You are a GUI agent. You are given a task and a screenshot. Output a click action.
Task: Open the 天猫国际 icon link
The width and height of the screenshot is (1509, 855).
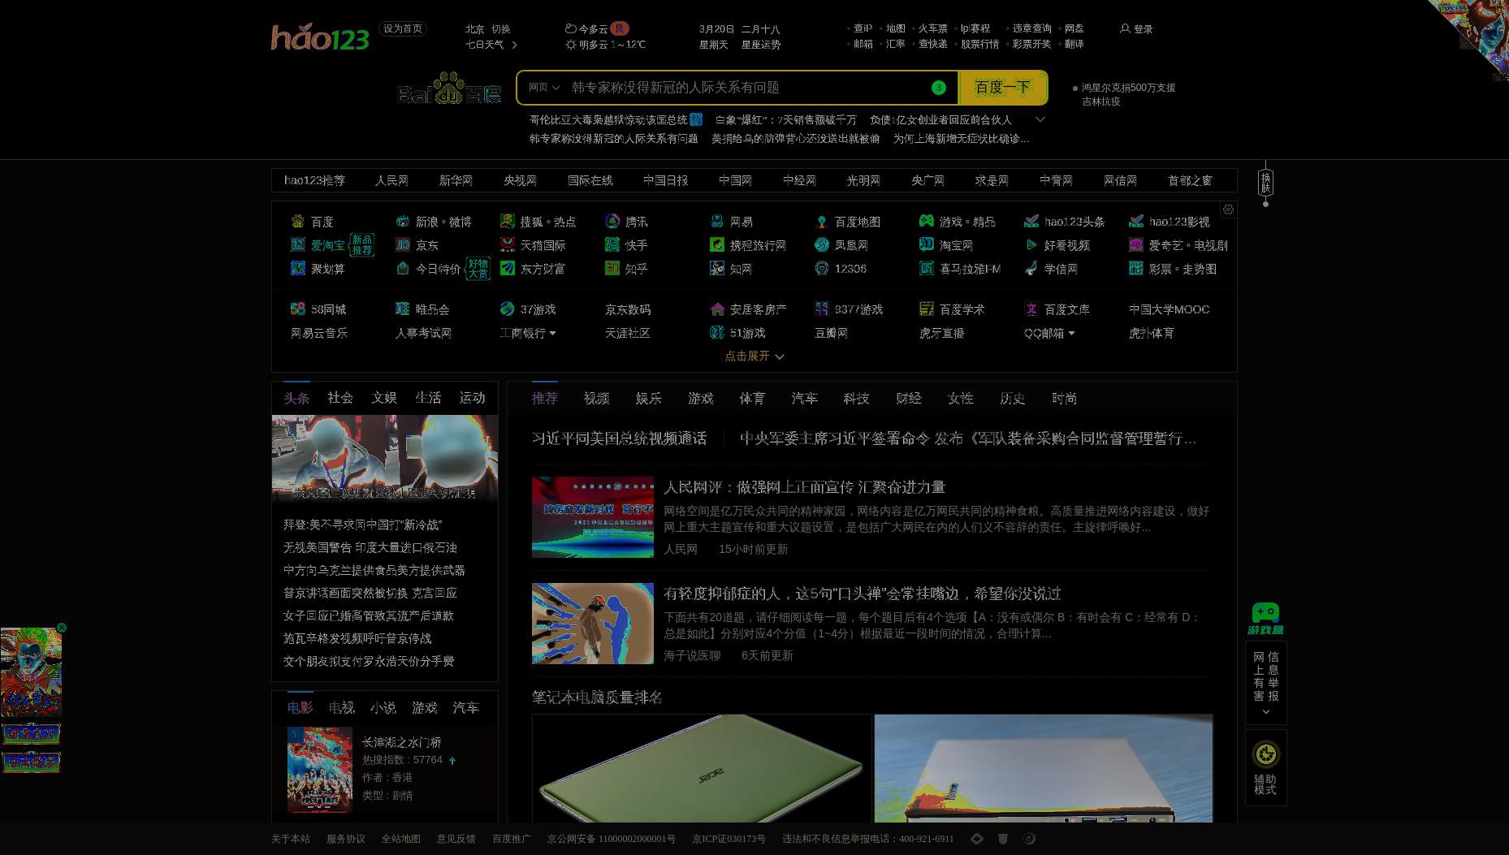[x=508, y=244]
